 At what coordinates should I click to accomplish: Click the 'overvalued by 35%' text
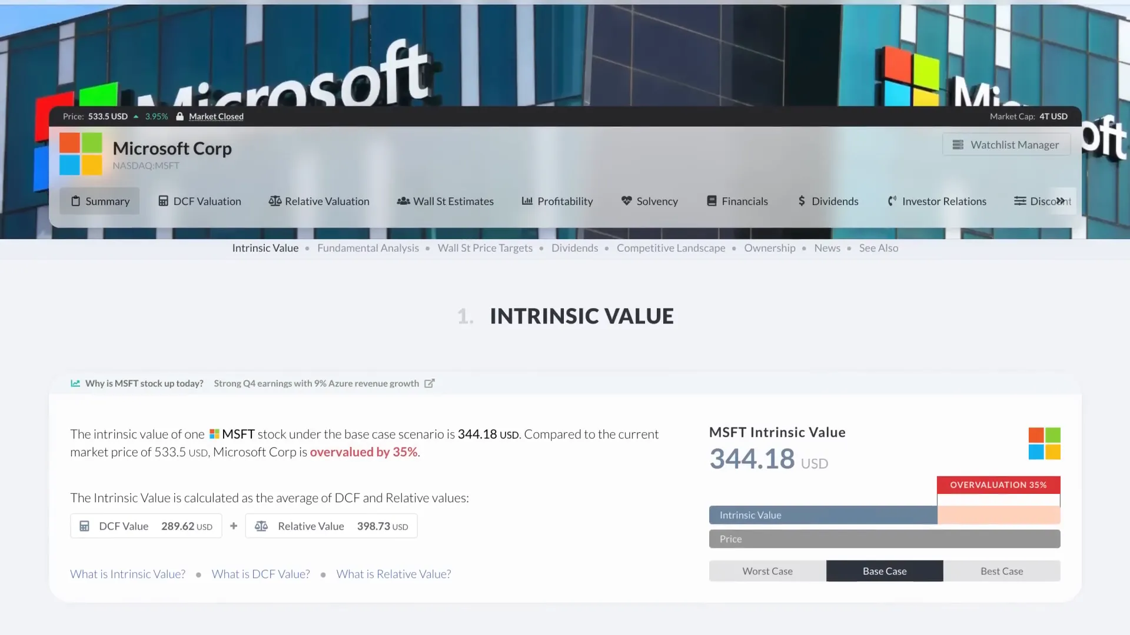click(x=364, y=452)
